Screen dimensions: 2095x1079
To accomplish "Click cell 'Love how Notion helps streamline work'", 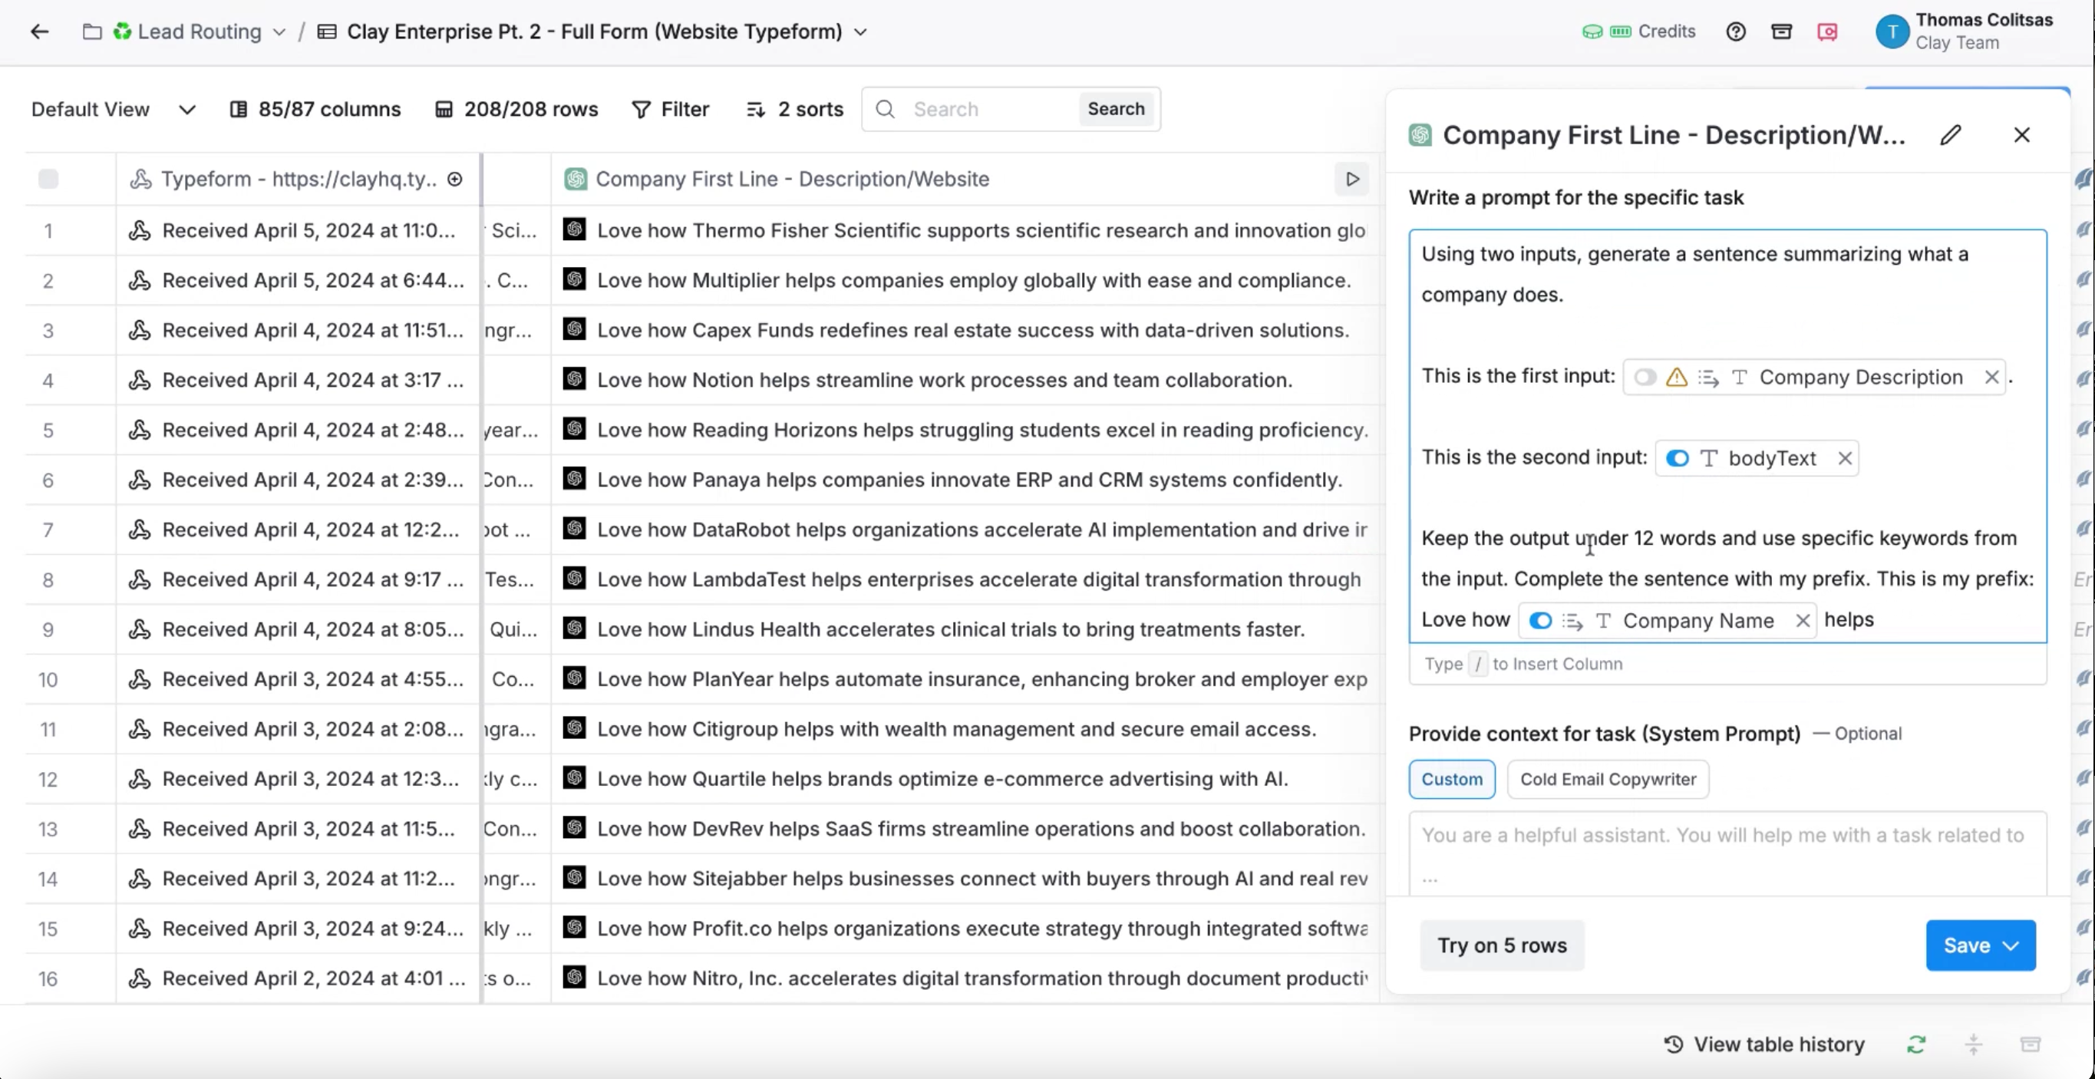I will coord(965,380).
